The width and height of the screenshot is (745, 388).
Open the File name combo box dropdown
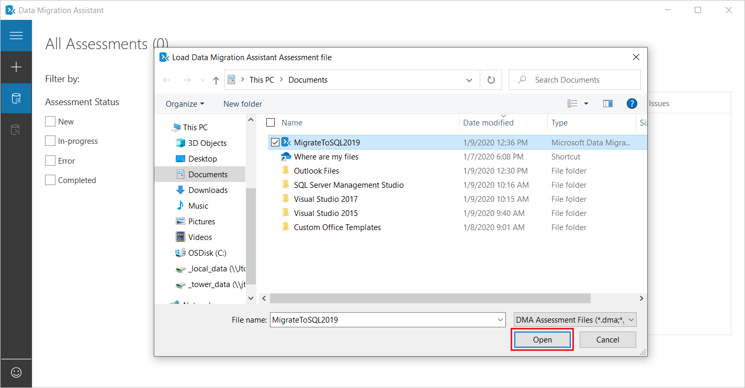click(501, 319)
